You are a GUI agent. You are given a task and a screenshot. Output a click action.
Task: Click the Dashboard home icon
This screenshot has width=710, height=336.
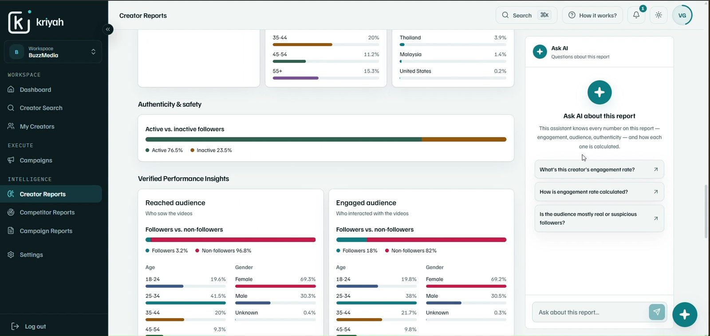point(11,90)
